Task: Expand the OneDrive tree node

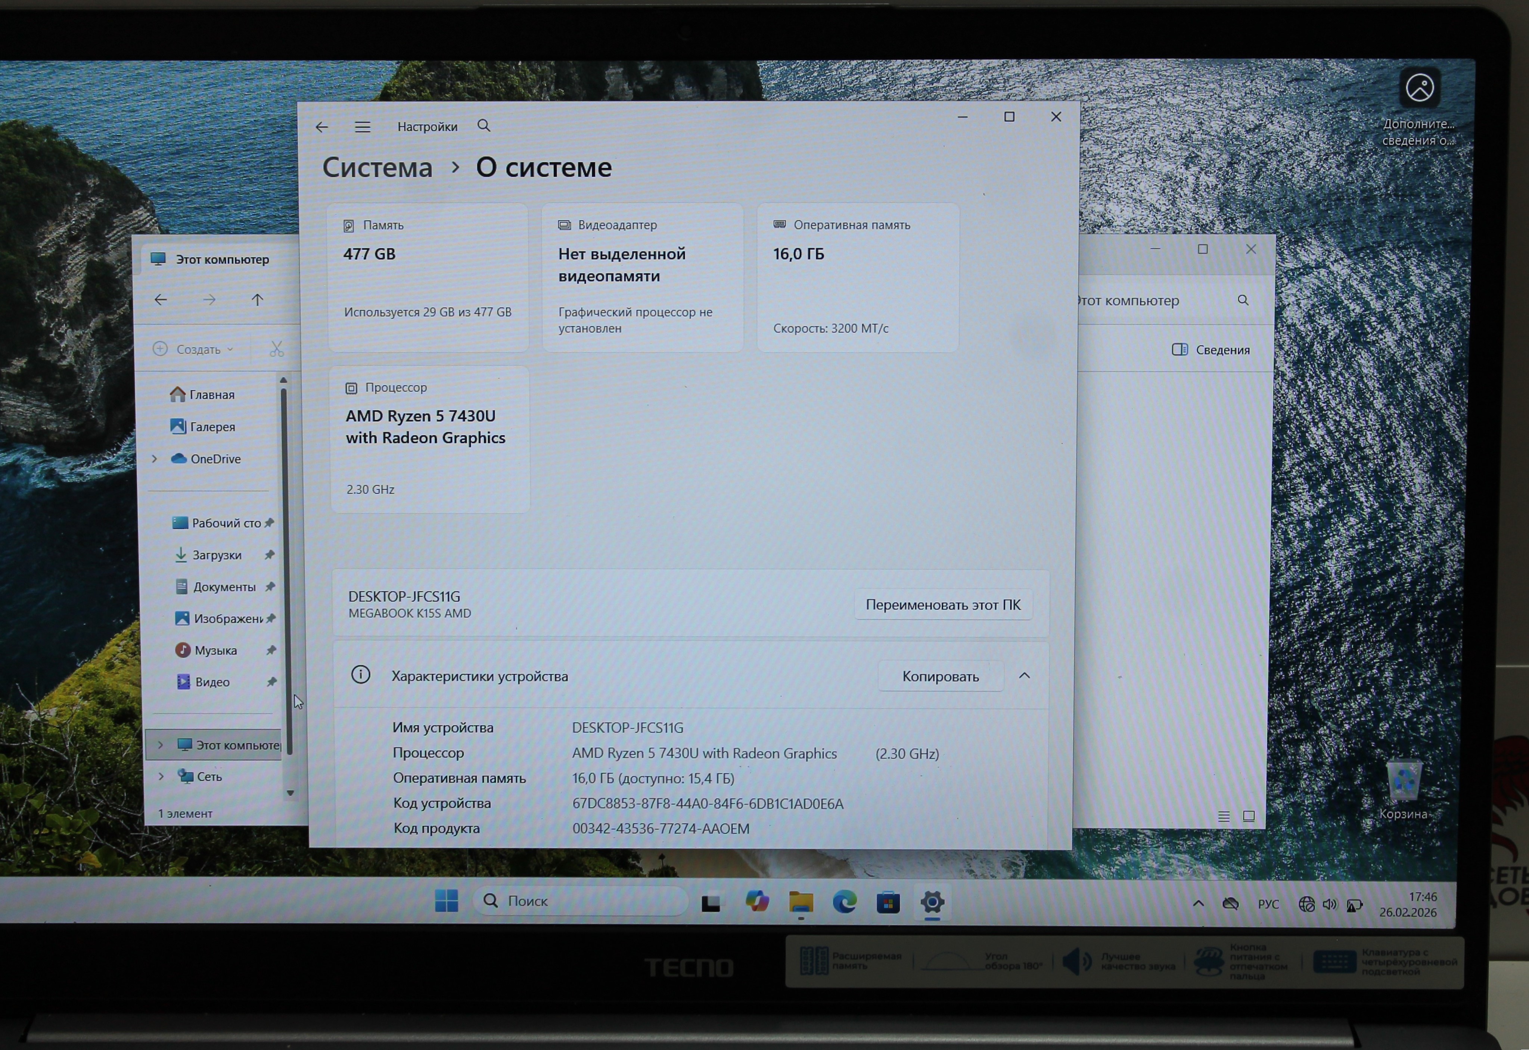Action: coord(155,458)
